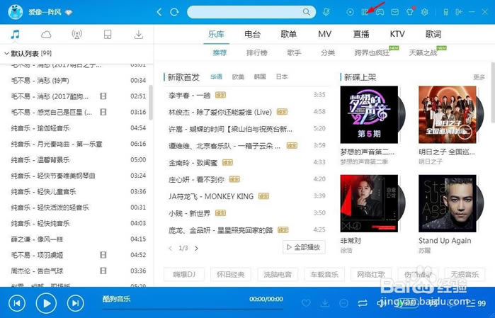This screenshot has width=495, height=318.
Task: Open the cloud music tab icon
Action: tap(46, 34)
